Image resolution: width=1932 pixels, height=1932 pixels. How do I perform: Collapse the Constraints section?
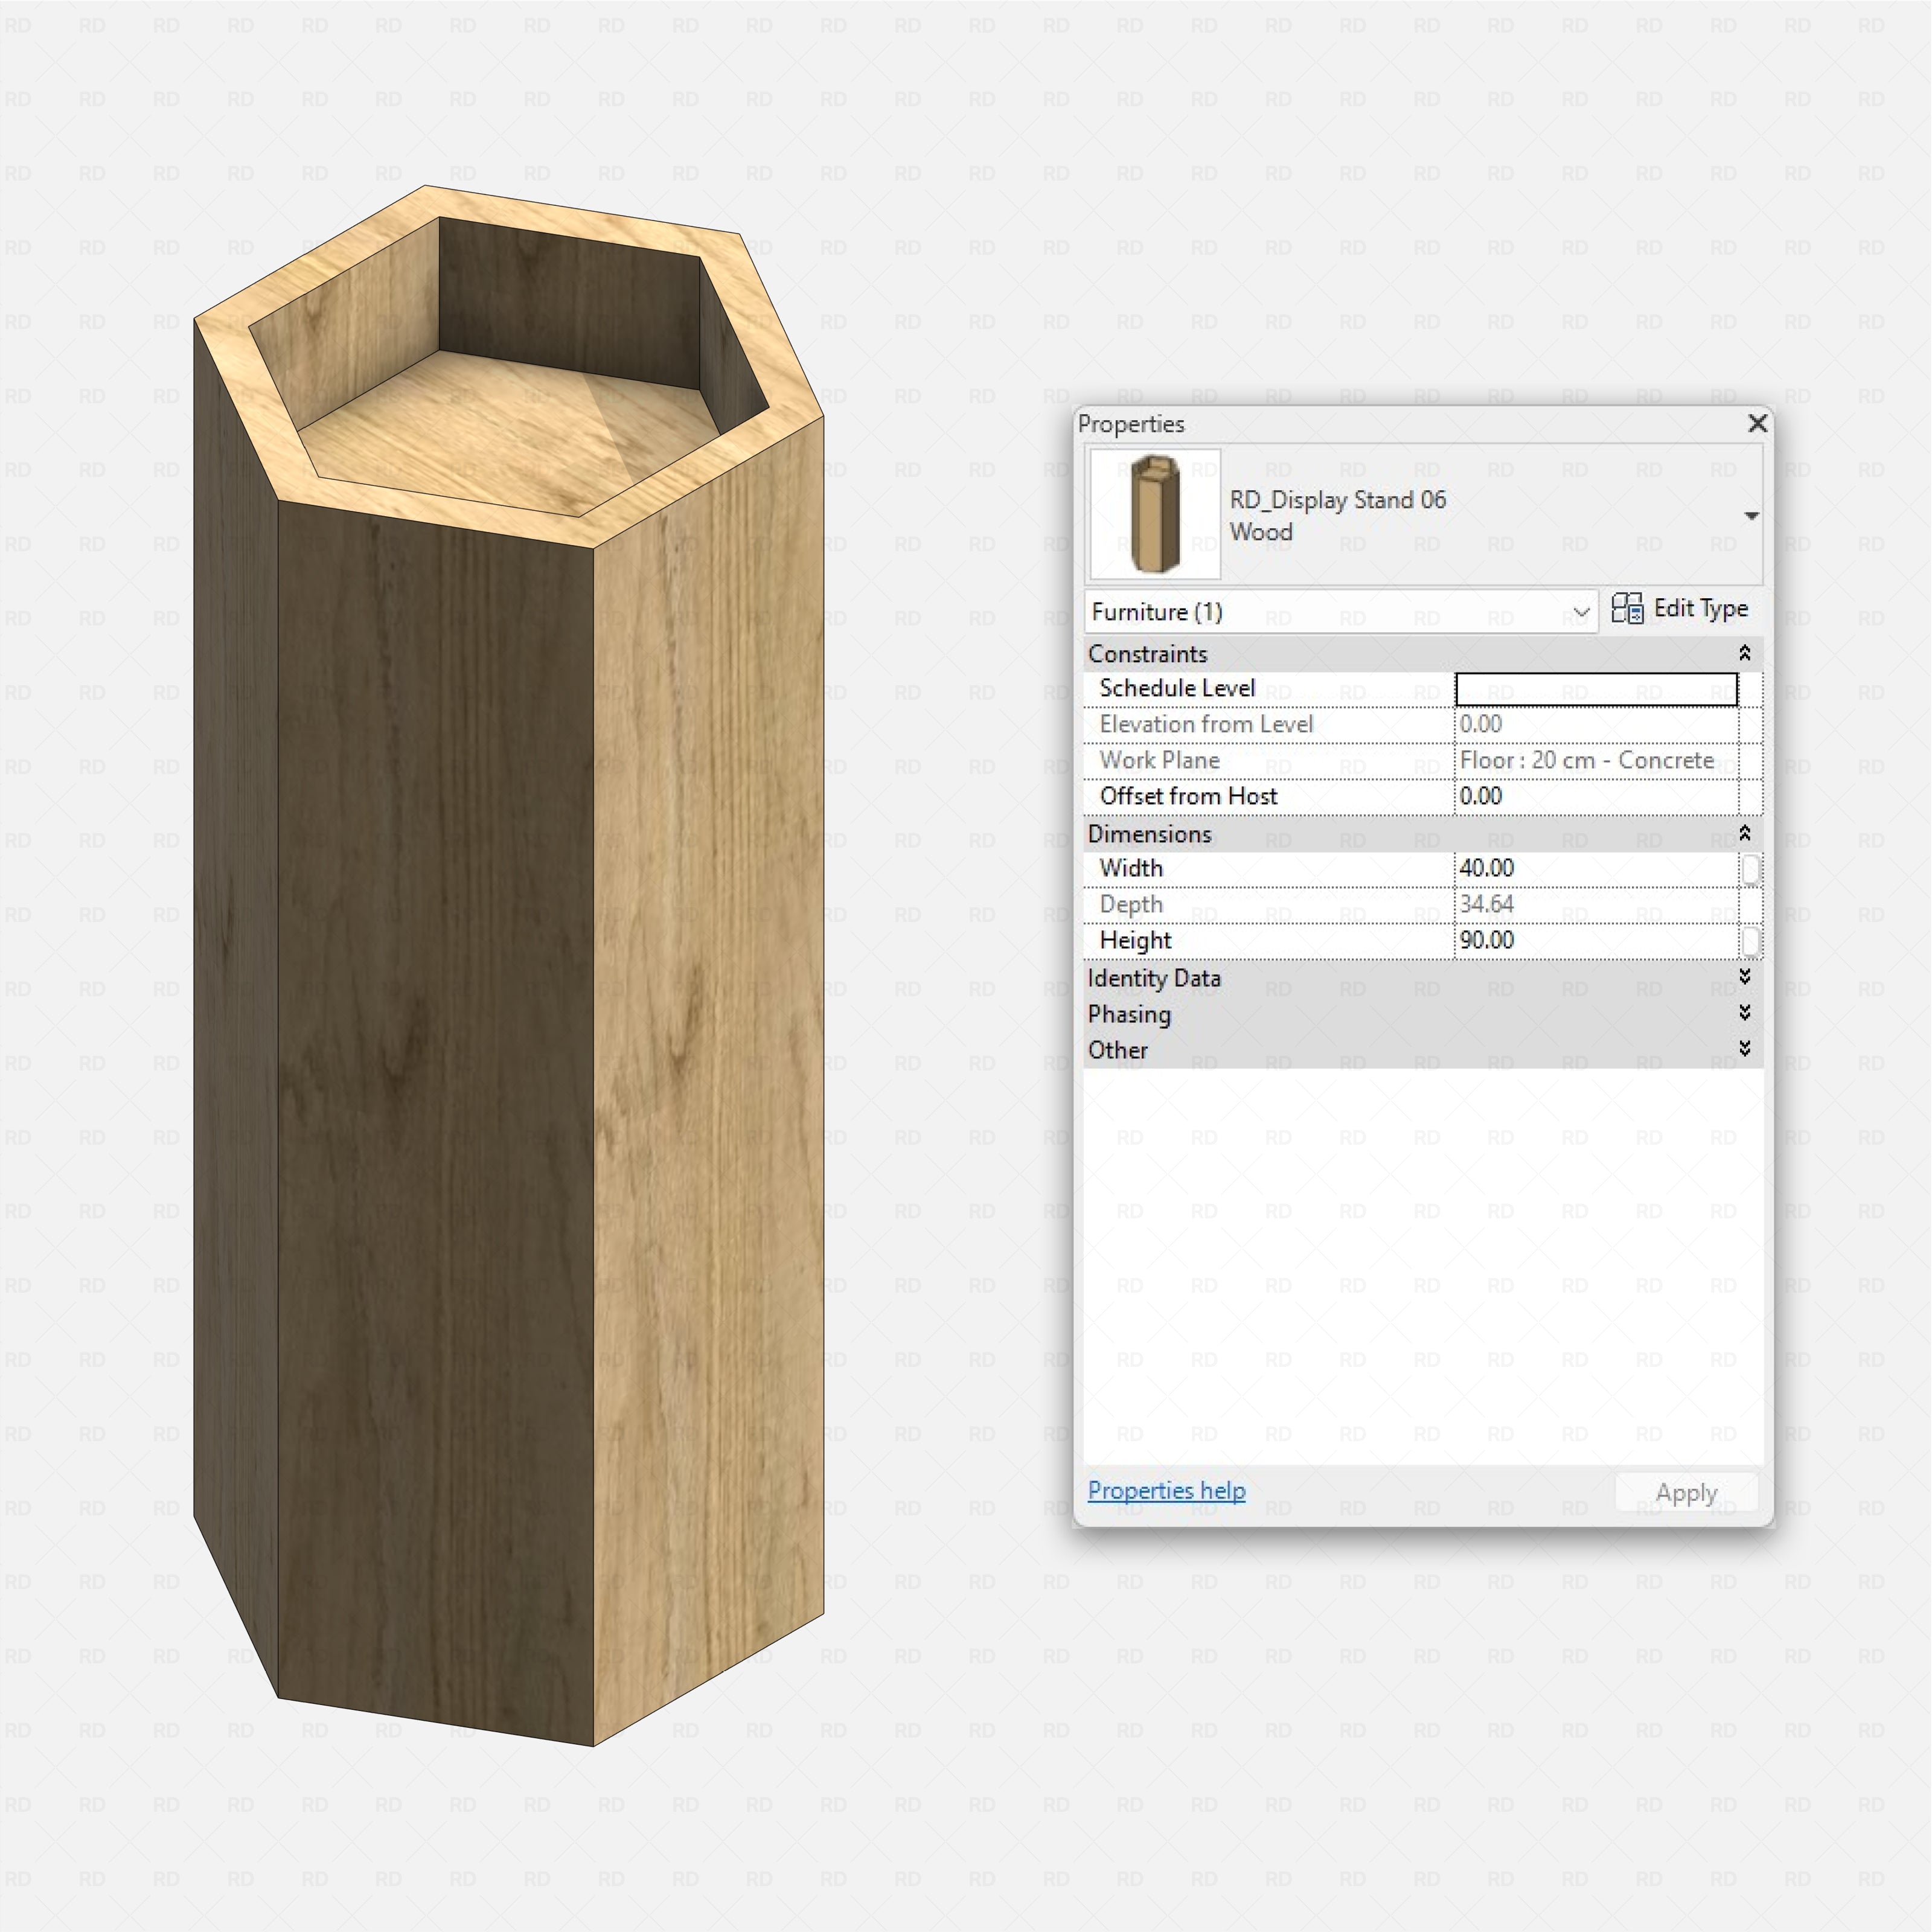pyautogui.click(x=1744, y=653)
